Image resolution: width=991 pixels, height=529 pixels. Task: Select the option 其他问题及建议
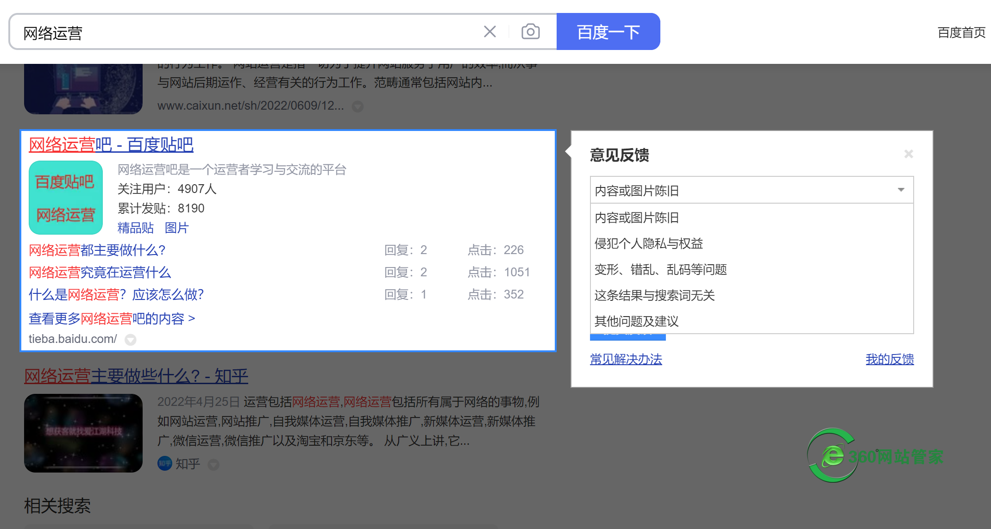tap(752, 321)
